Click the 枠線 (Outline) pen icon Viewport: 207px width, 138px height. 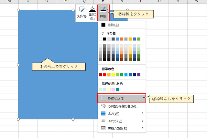point(103,9)
